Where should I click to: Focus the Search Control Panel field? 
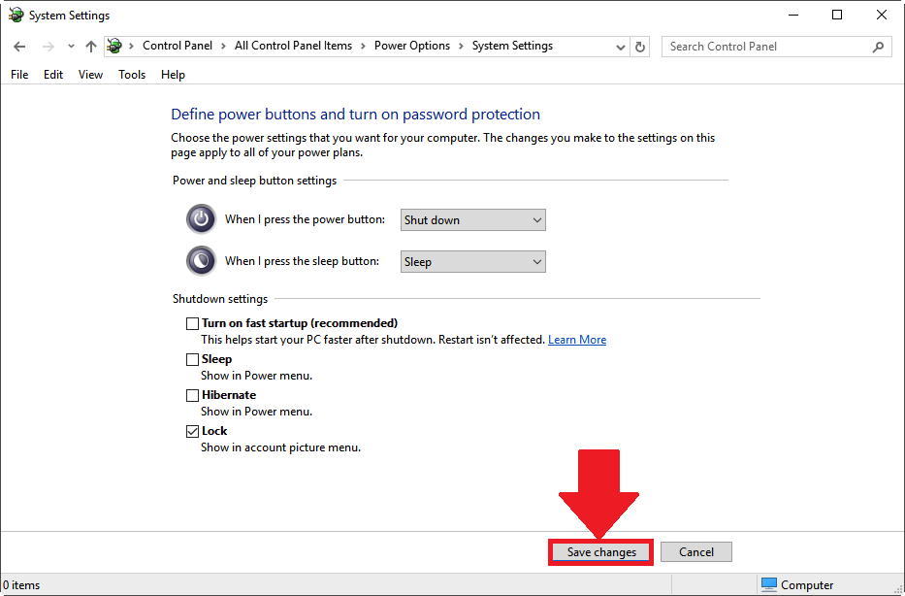click(766, 47)
